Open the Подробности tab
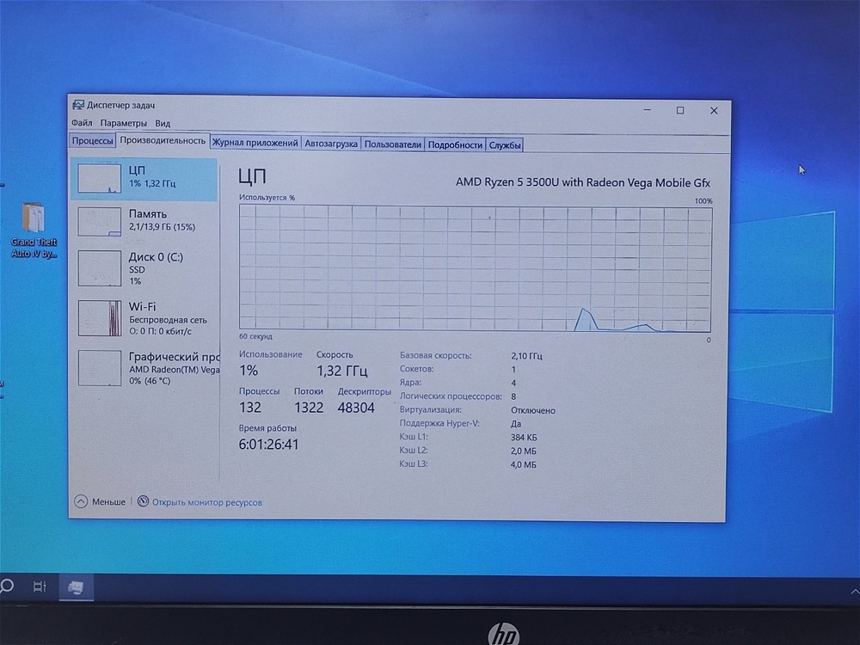Viewport: 860px width, 645px height. click(455, 144)
